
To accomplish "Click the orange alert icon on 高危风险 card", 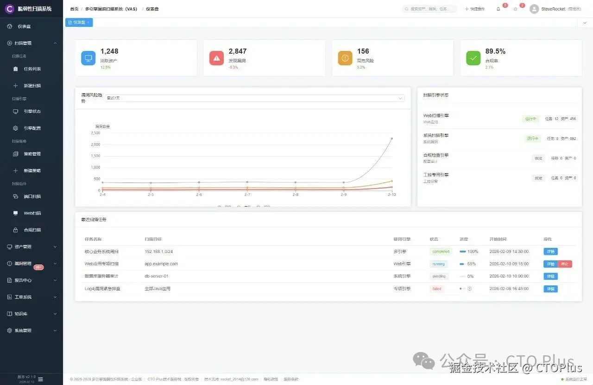I will tap(345, 58).
